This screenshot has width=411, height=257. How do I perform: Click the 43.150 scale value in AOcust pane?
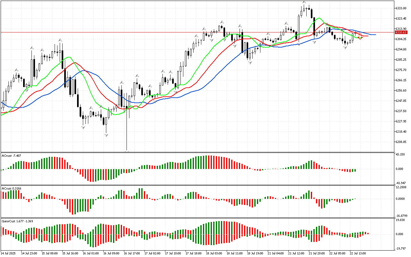click(x=400, y=155)
